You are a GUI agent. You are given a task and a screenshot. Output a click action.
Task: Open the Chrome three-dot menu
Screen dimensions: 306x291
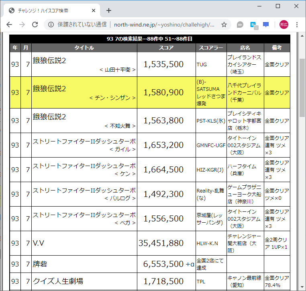[x=297, y=25]
